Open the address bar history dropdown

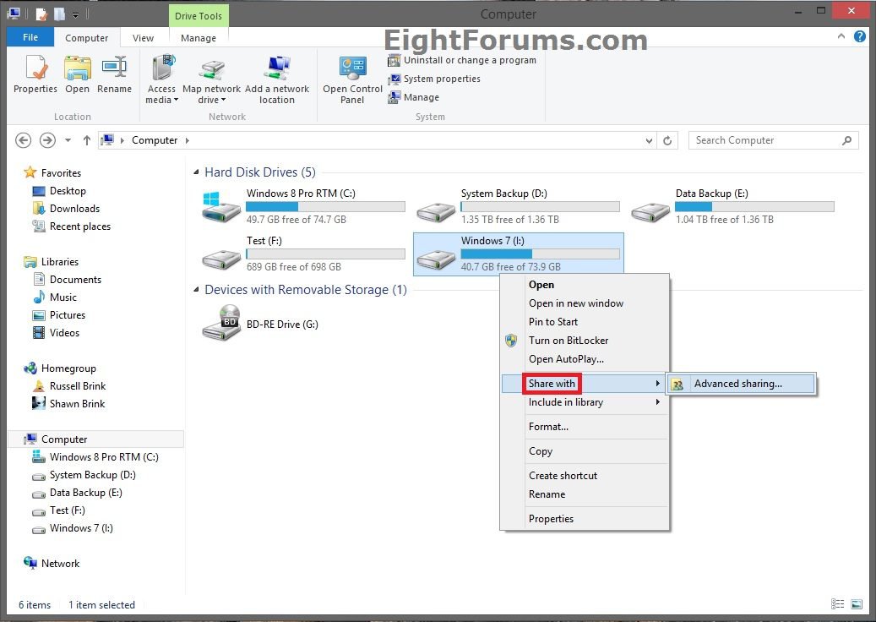click(x=649, y=141)
